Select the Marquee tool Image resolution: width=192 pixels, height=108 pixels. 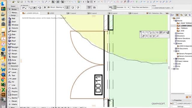tap(13, 13)
